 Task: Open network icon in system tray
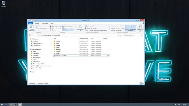click(x=173, y=105)
